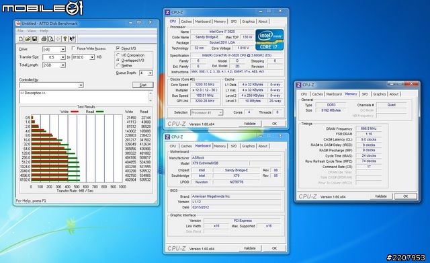Click the Command Rate value '1T'
Viewport: 430px width, 263px height.
click(x=369, y=167)
